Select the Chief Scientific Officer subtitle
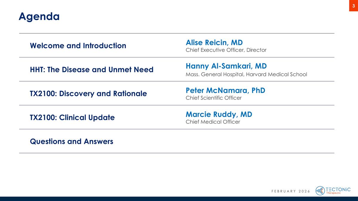The height and width of the screenshot is (201, 358). click(x=214, y=98)
